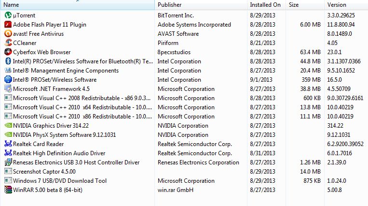Click the WinRAR 5.00 beta icon
Screen dimensions: 368x206
[x=8, y=190]
